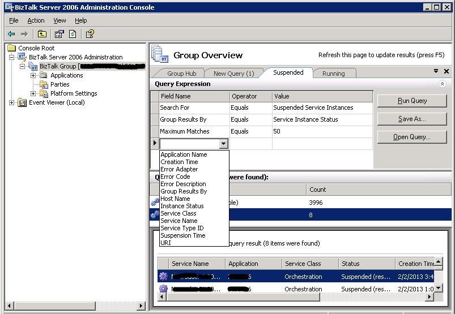The image size is (455, 314).
Task: Click the BizTalk Group node icon
Action: point(33,66)
